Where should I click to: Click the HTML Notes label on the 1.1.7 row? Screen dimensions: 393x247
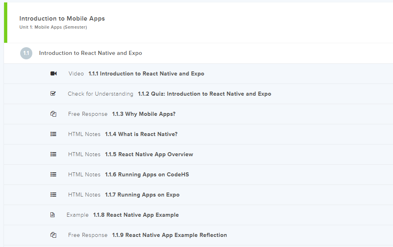[84, 195]
